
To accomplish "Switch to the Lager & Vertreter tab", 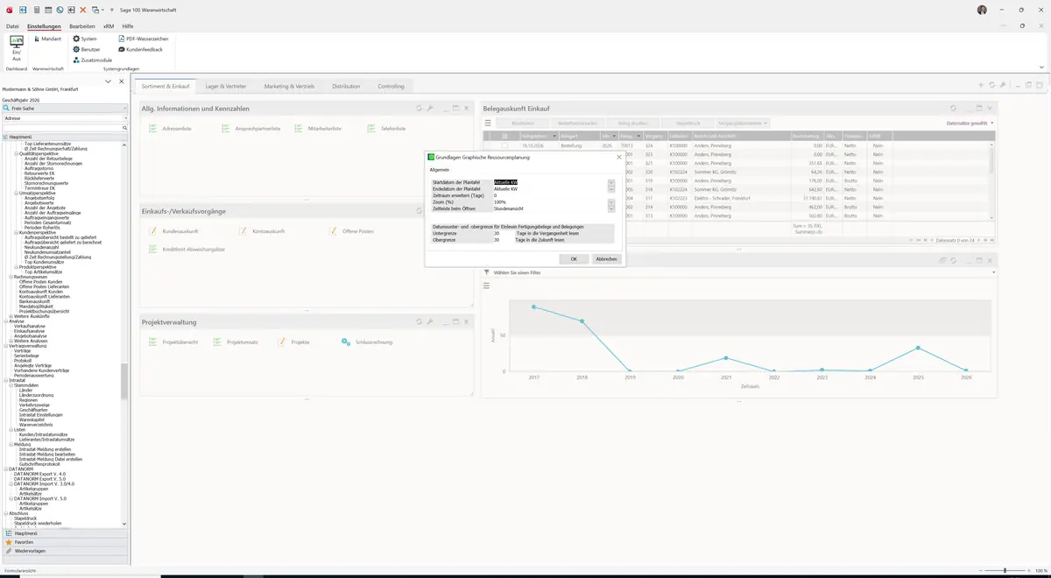I will coord(226,87).
